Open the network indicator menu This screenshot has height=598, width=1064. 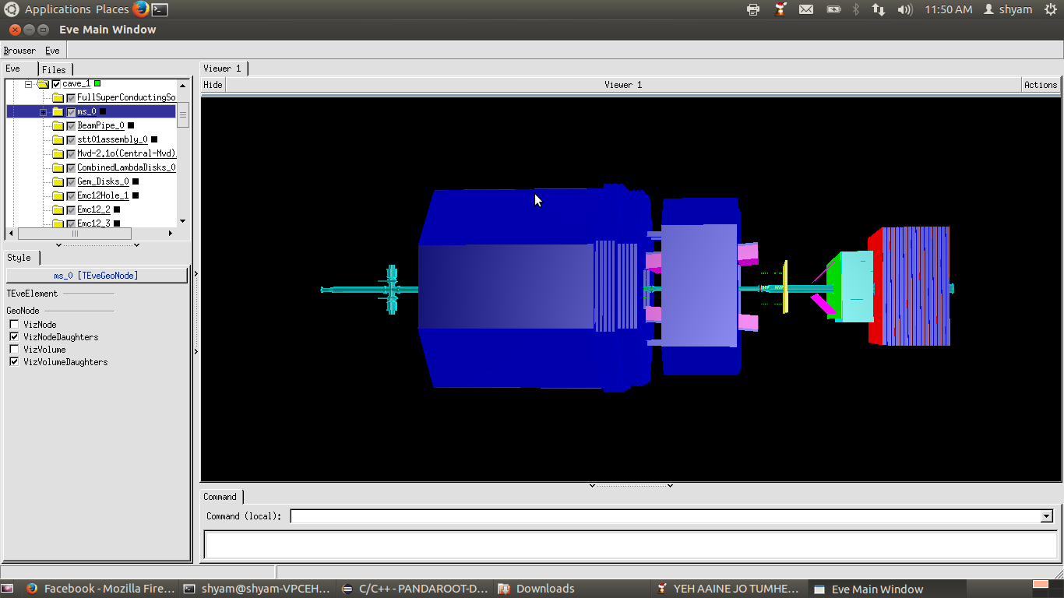pyautogui.click(x=879, y=9)
